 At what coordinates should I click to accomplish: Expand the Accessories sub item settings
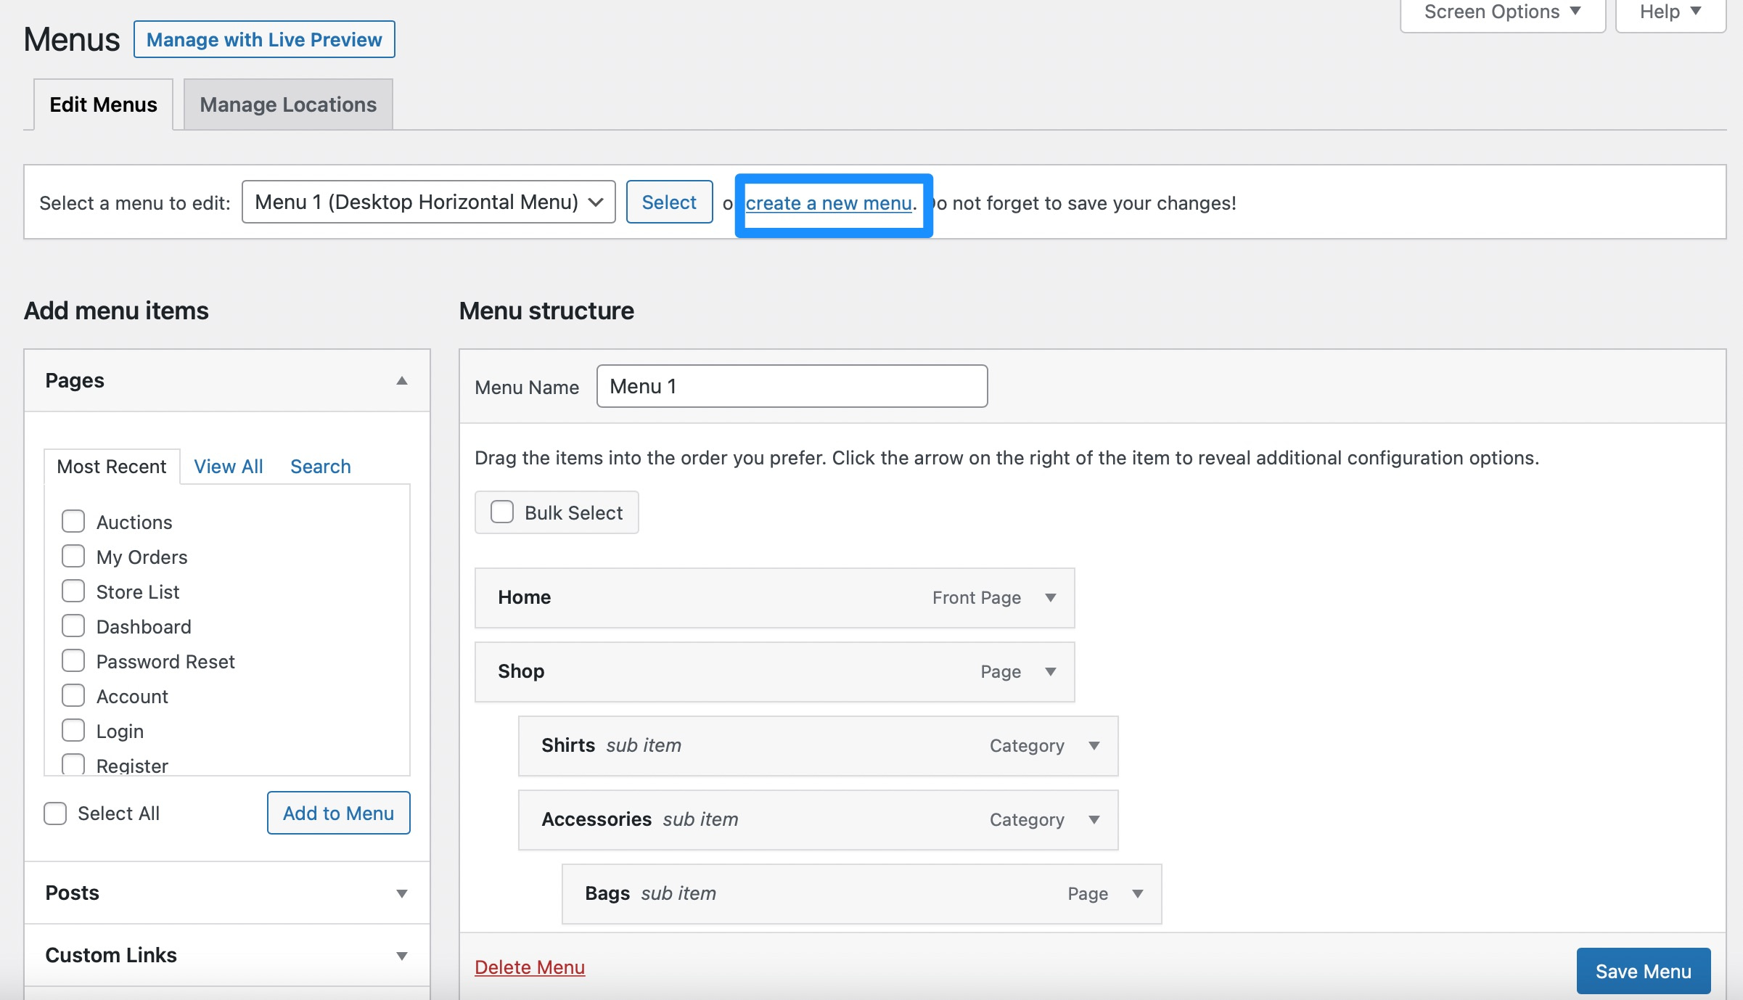[x=1094, y=819]
